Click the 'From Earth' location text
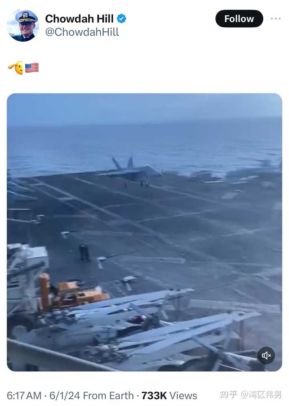The image size is (289, 406). pos(108,396)
